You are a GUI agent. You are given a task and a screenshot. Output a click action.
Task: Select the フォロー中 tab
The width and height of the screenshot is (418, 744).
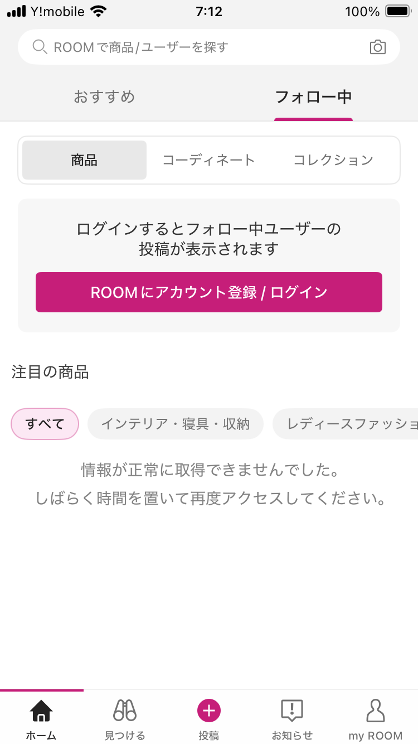click(x=313, y=97)
